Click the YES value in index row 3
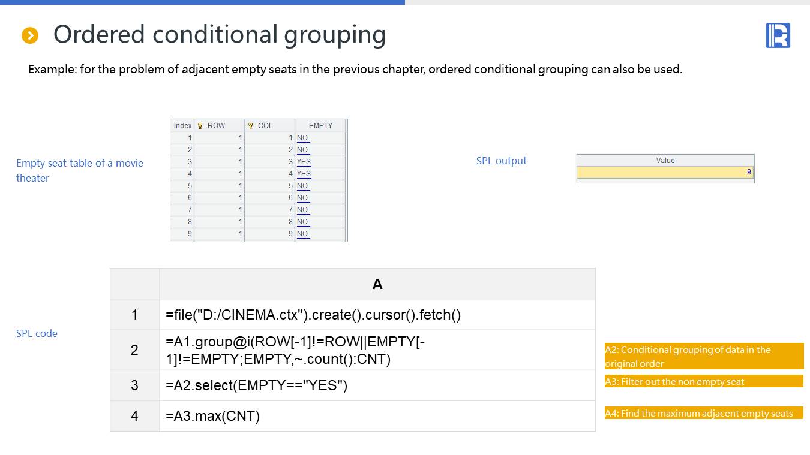This screenshot has width=810, height=455. click(x=304, y=162)
